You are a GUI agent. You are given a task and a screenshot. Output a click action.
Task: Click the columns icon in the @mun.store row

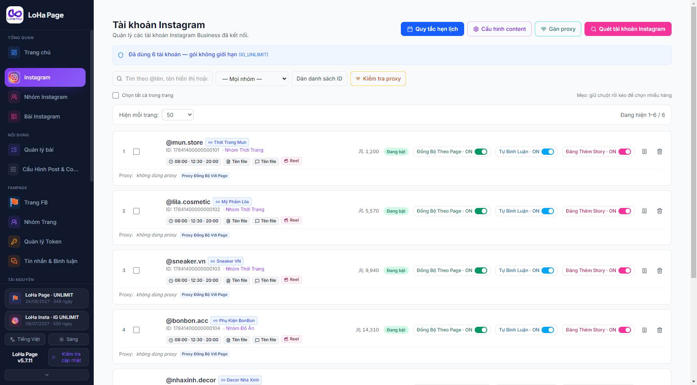[645, 152]
